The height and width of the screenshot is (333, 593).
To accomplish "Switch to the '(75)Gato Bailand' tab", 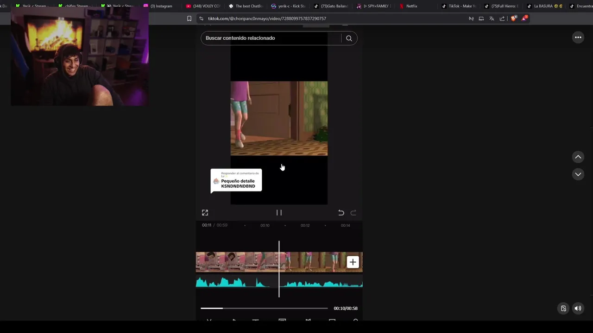I will tap(331, 6).
